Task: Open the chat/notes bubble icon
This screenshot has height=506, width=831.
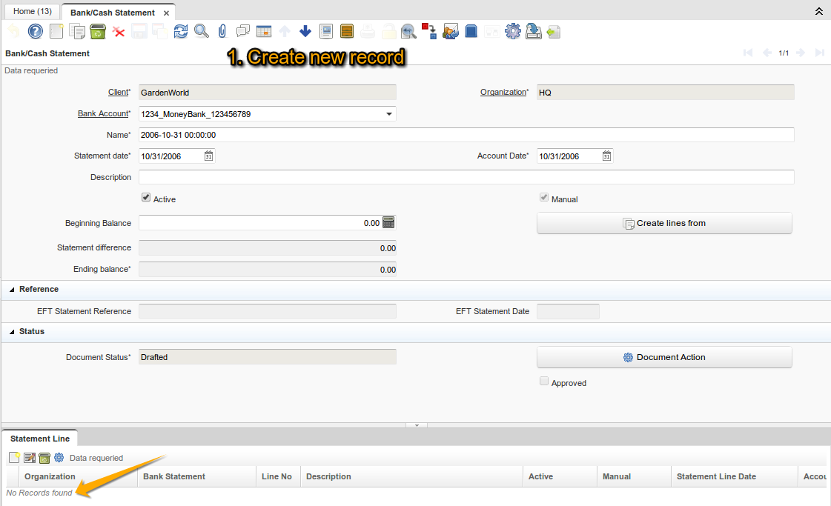Action: pos(242,31)
